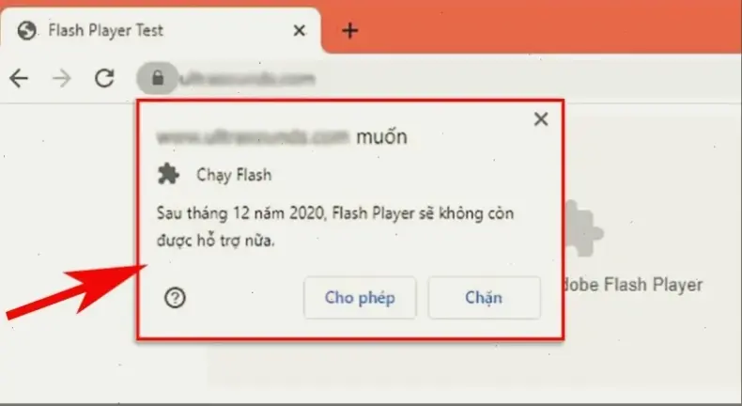Click the Flash Player end-of-support message text
This screenshot has height=406, width=742.
[x=335, y=226]
